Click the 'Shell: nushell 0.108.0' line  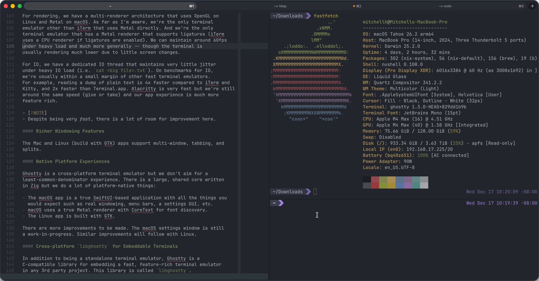(392, 64)
